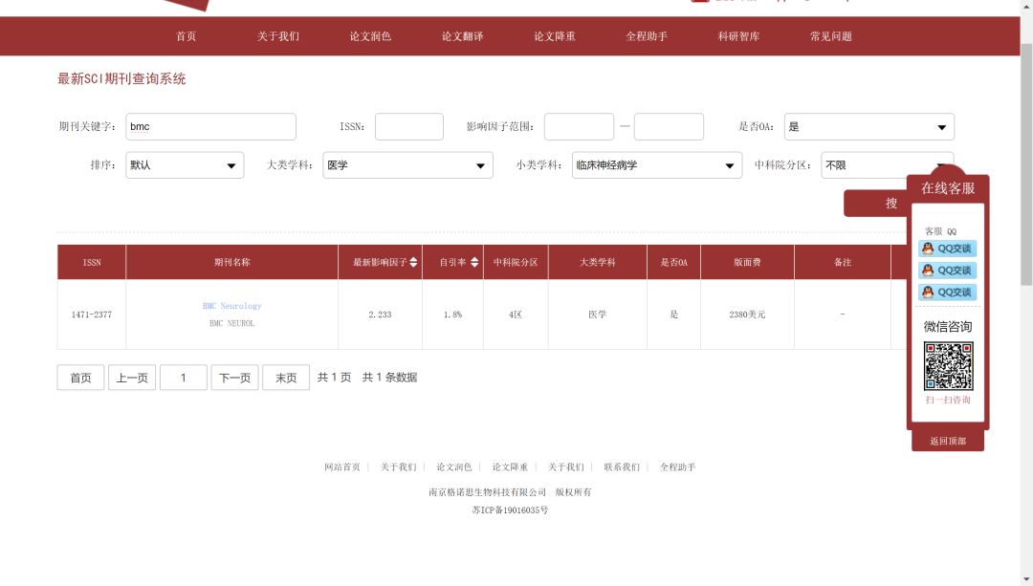
Task: Click inside the 期刊关键字 input containing bmc
Action: click(210, 126)
